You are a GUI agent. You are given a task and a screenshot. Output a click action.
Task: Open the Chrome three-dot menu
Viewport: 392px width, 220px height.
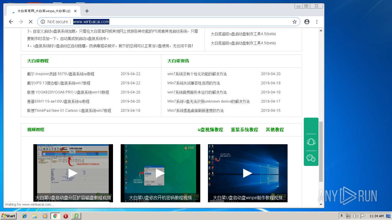pos(317,22)
